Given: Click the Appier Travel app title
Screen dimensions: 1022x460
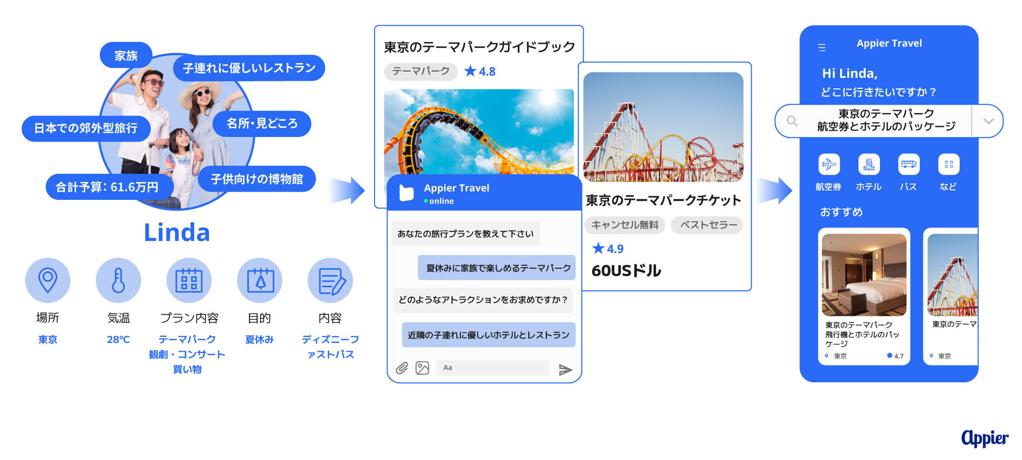Looking at the screenshot, I should [x=889, y=43].
